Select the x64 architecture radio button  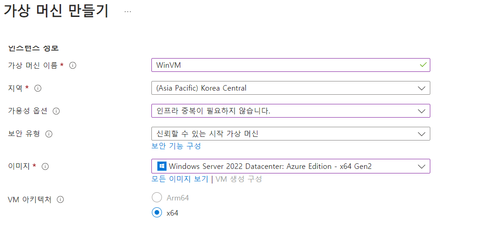click(157, 212)
